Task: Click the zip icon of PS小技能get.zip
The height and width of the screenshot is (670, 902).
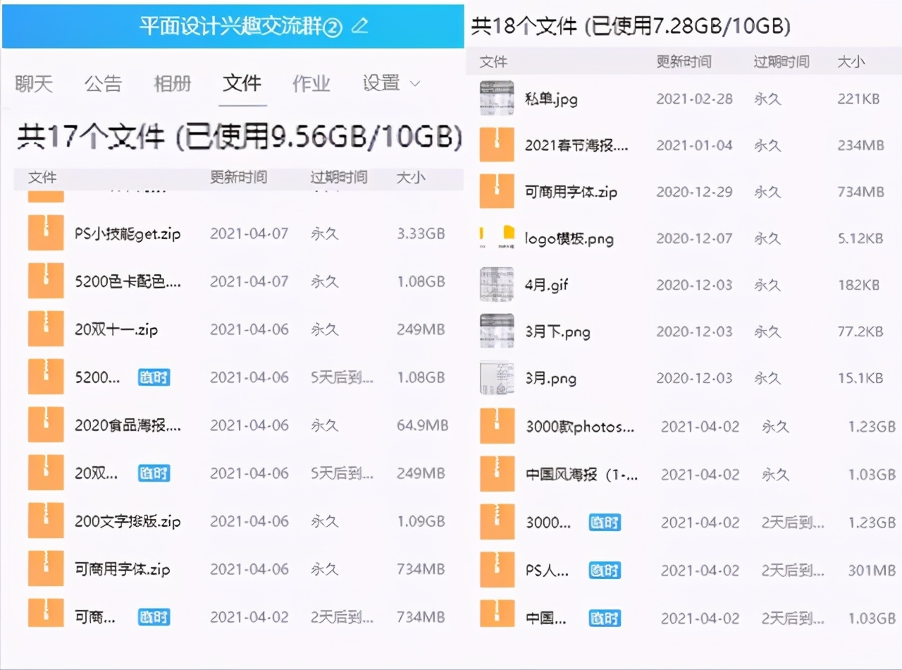Action: (x=45, y=233)
